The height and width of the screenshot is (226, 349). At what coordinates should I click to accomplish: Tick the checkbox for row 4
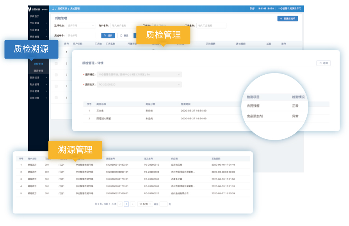56,86
